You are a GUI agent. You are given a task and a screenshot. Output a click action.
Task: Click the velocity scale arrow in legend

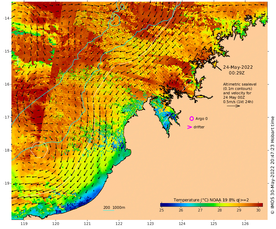coord(233,106)
